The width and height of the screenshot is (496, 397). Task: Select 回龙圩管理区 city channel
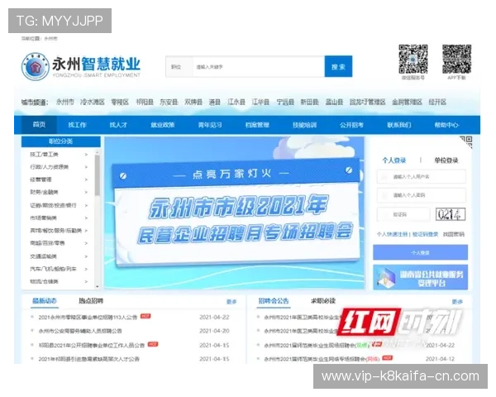[x=368, y=102]
